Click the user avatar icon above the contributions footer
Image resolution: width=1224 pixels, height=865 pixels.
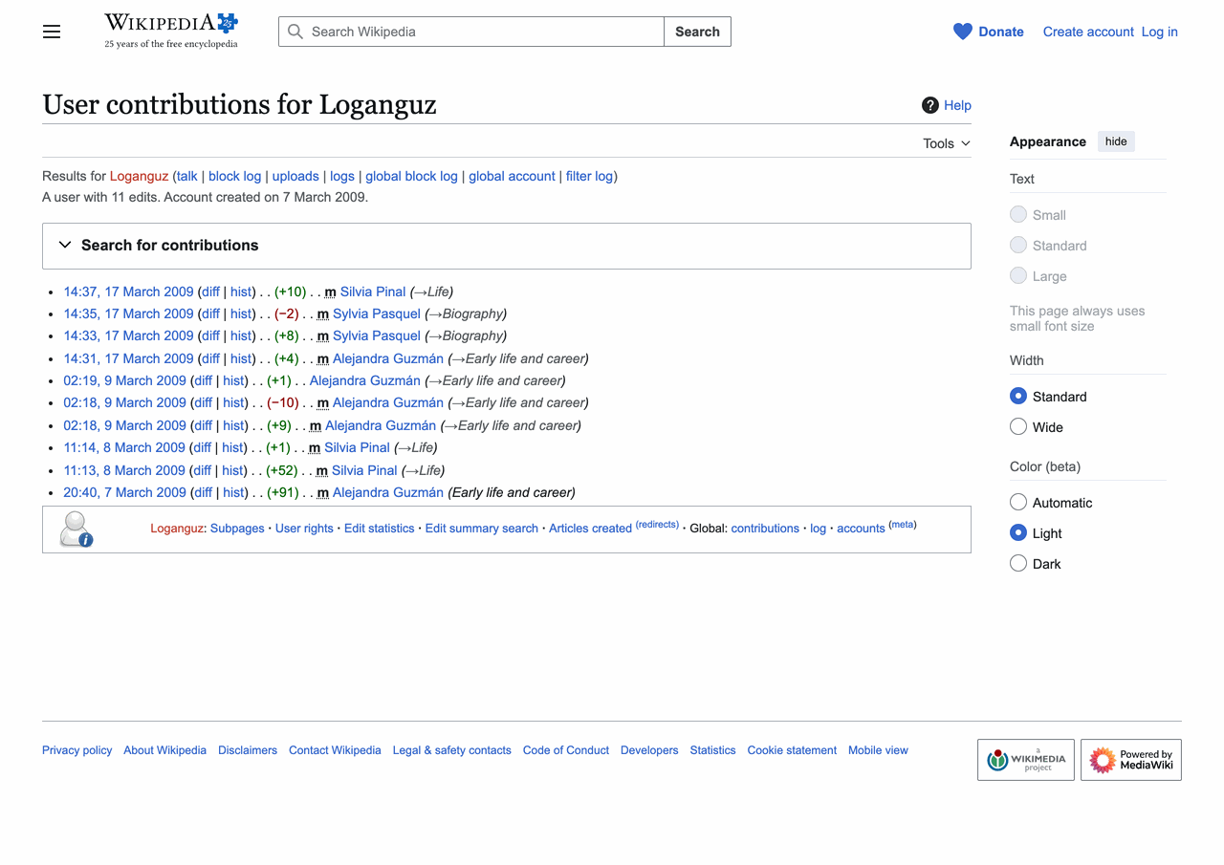pyautogui.click(x=76, y=529)
